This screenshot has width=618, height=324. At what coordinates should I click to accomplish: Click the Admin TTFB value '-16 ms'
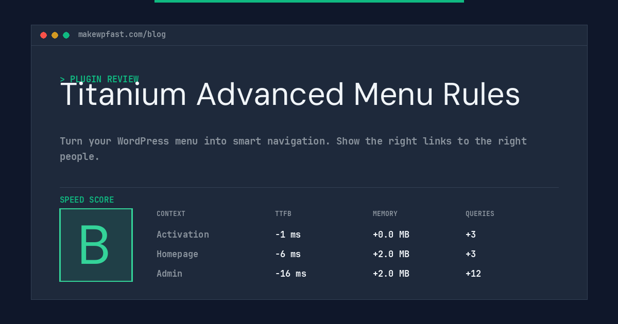(290, 274)
